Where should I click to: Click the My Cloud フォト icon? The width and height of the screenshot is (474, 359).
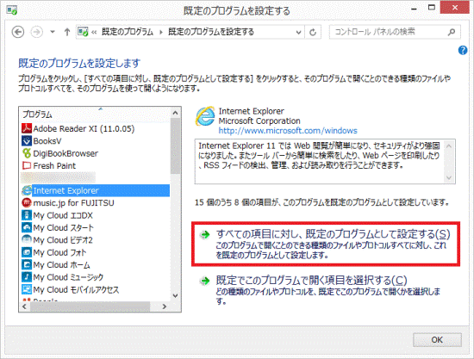tap(27, 252)
